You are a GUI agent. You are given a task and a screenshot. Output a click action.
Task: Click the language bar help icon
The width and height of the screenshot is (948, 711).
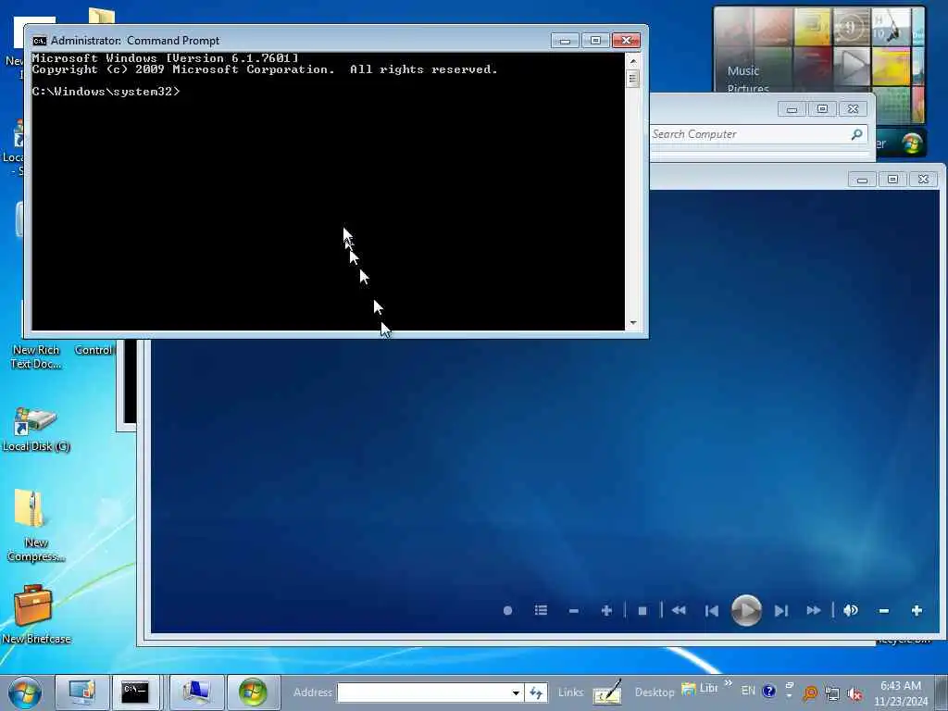(769, 691)
